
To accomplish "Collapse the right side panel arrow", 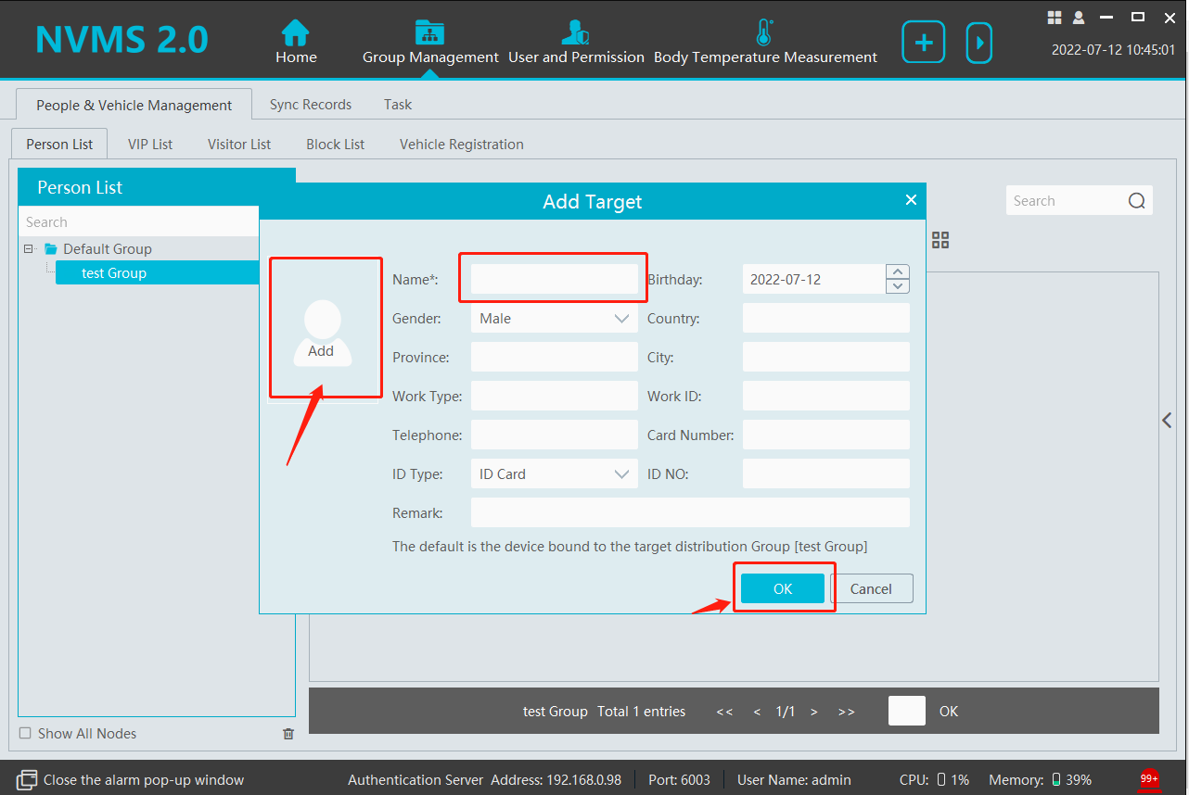I will coord(1167,420).
